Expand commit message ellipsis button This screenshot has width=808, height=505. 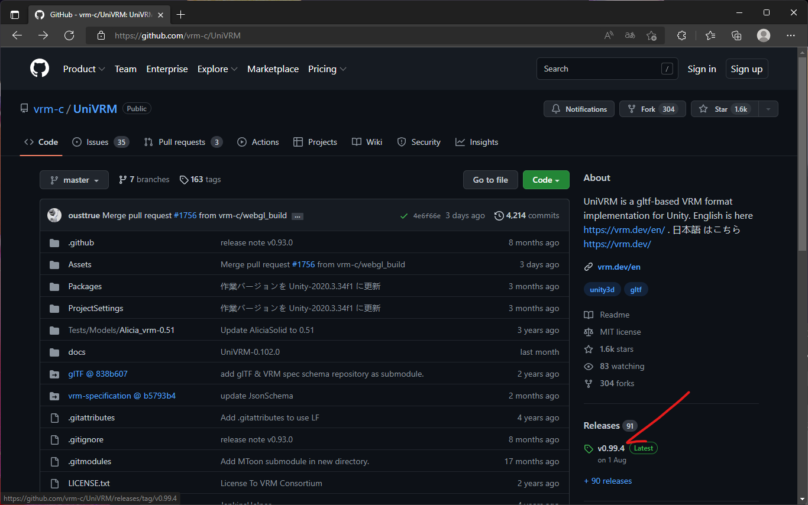coord(298,216)
